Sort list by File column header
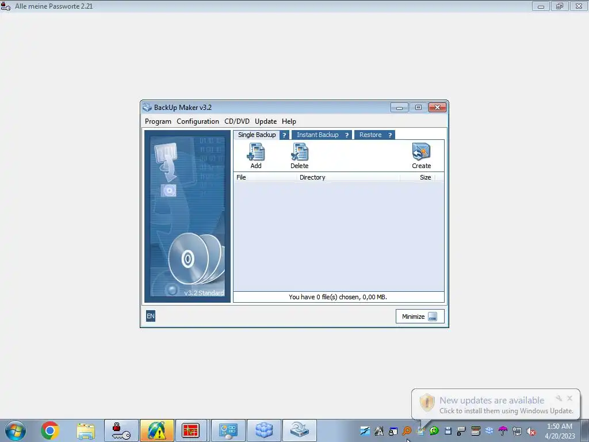589x442 pixels. pos(265,177)
